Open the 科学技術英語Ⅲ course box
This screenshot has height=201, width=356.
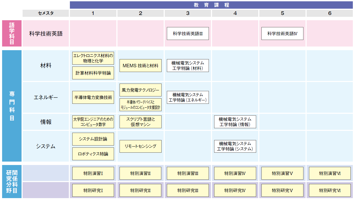click(188, 34)
